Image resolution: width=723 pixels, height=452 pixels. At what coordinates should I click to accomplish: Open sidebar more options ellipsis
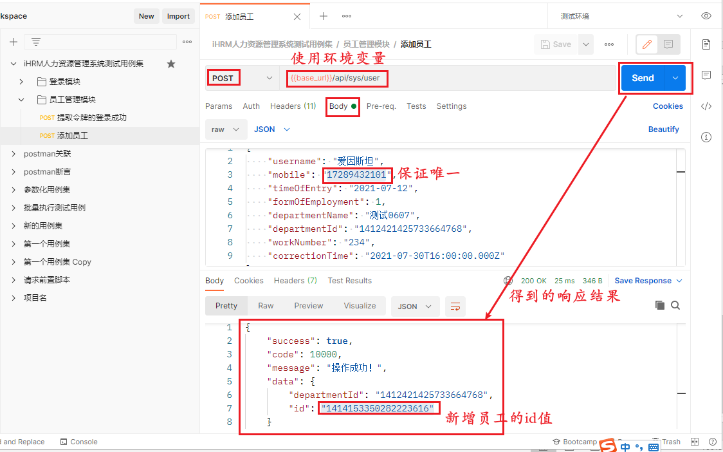[187, 42]
